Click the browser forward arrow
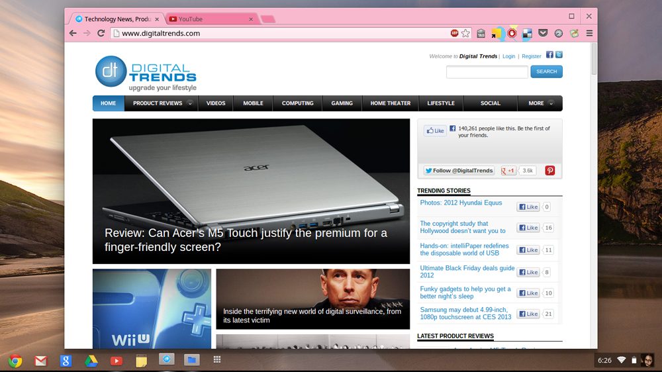The height and width of the screenshot is (372, 662). tap(87, 33)
